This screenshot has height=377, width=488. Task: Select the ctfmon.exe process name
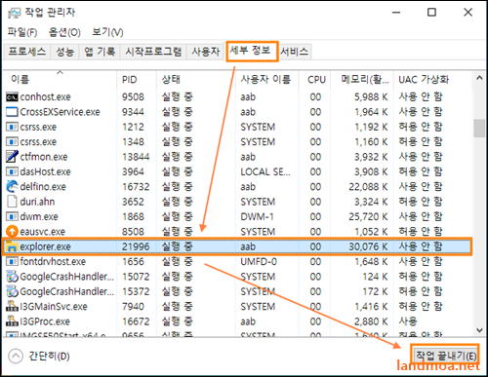pos(44,157)
